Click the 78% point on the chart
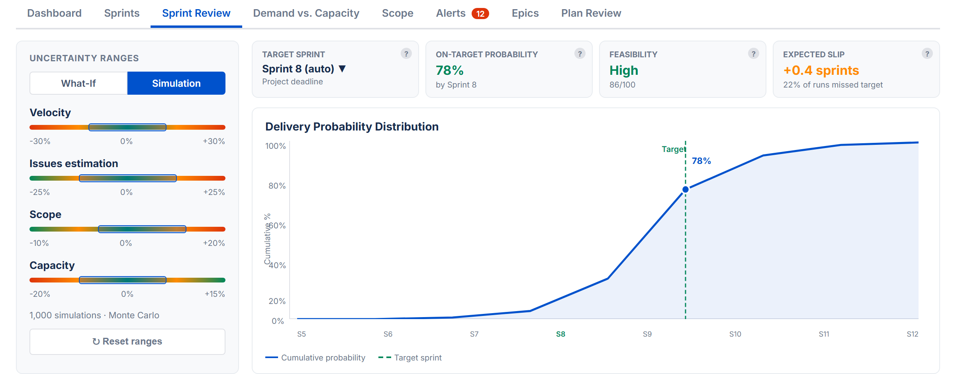956x374 pixels. [685, 189]
